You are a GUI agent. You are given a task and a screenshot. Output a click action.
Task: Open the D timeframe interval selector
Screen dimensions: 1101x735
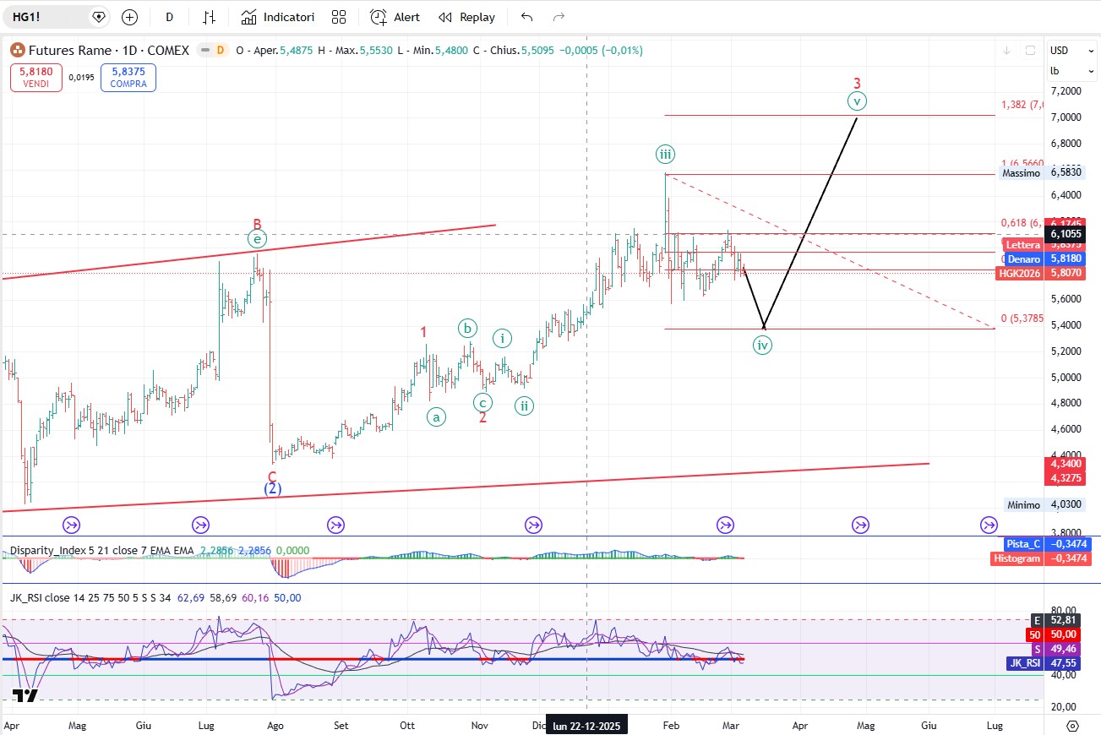tap(169, 17)
